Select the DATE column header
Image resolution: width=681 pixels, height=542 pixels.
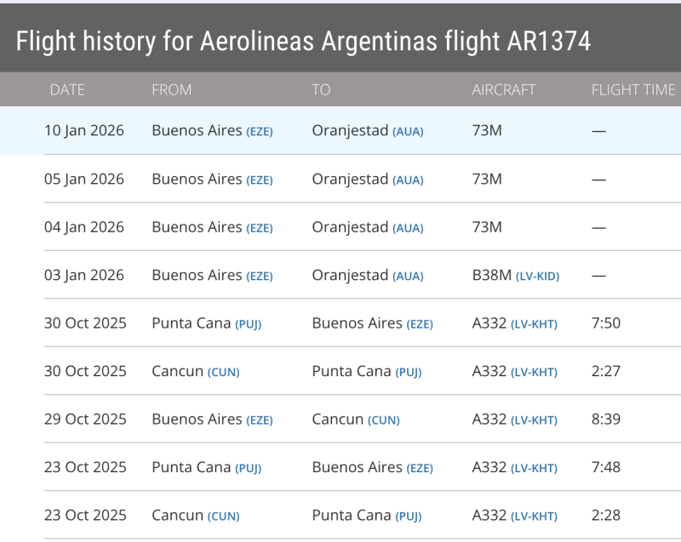tap(67, 89)
